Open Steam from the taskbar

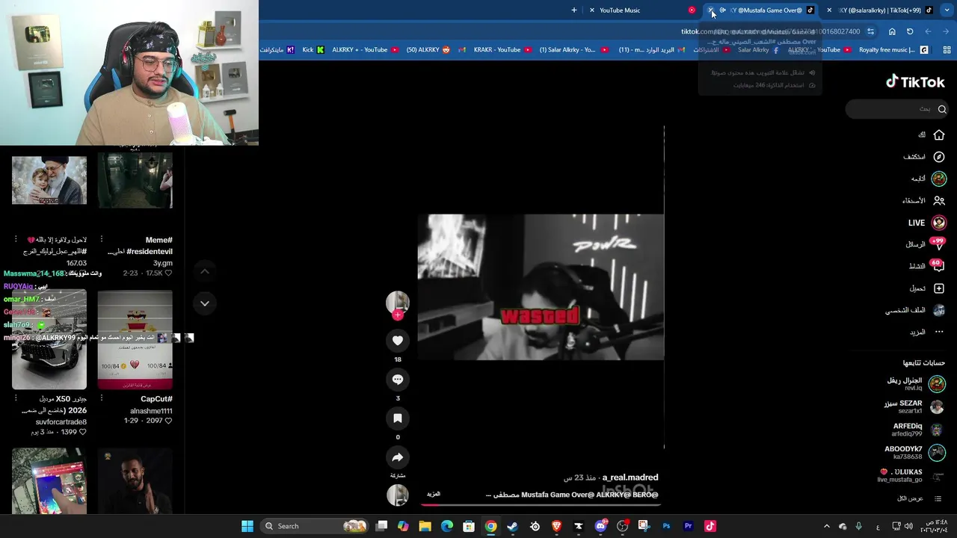pos(513,526)
